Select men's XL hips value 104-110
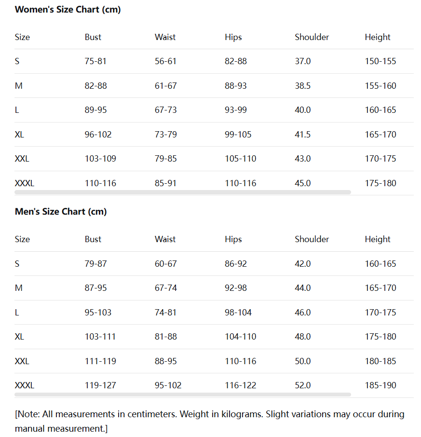The height and width of the screenshot is (437, 421). [x=240, y=337]
